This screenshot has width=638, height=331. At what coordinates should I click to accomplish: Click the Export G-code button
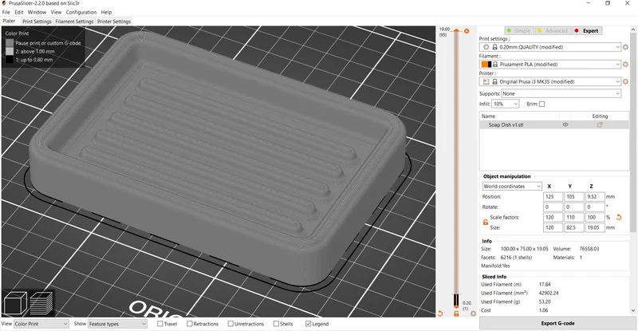(557, 323)
